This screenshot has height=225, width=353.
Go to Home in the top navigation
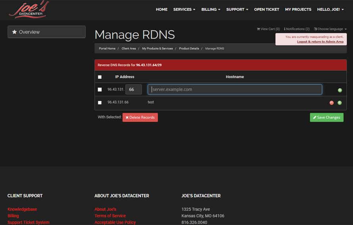(162, 10)
